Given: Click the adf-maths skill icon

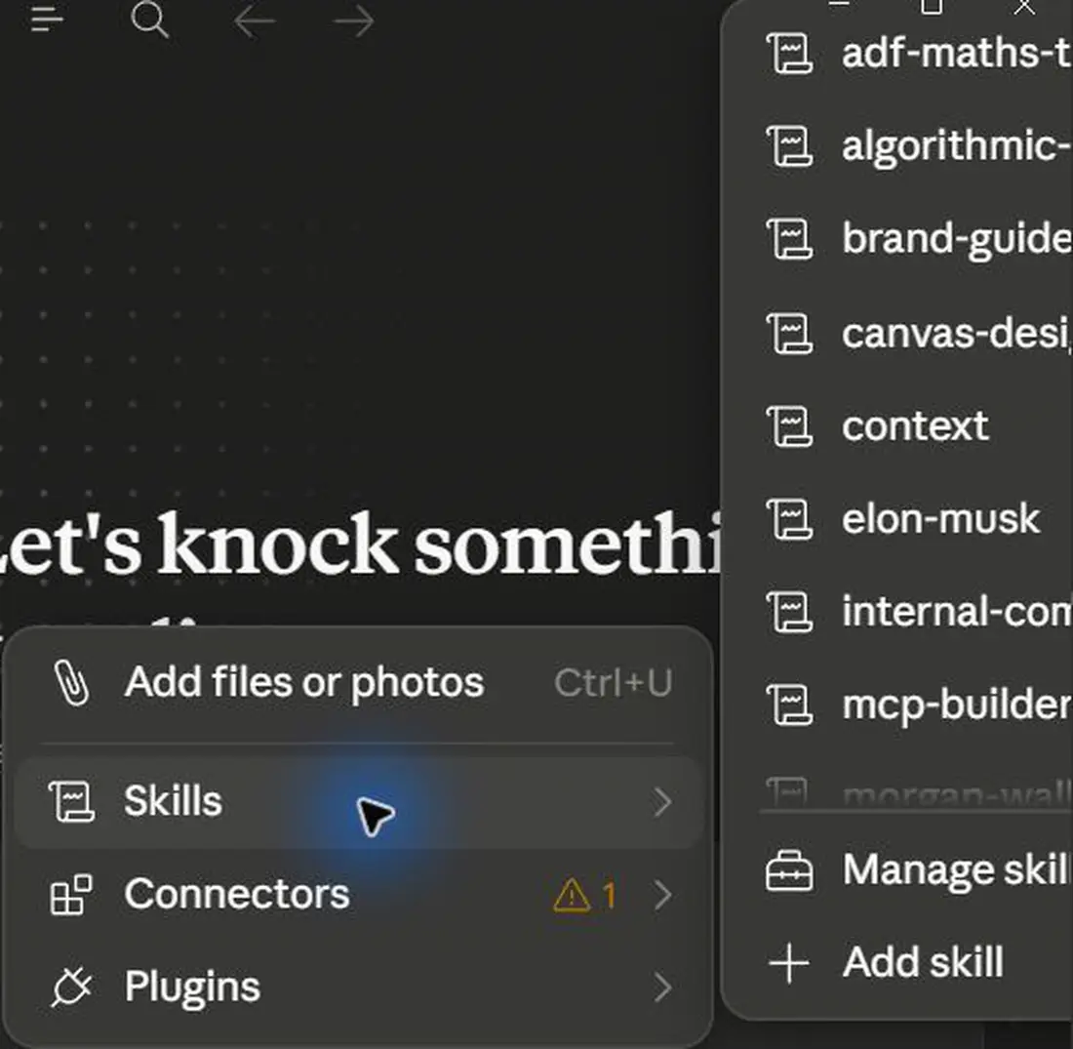Looking at the screenshot, I should [790, 54].
